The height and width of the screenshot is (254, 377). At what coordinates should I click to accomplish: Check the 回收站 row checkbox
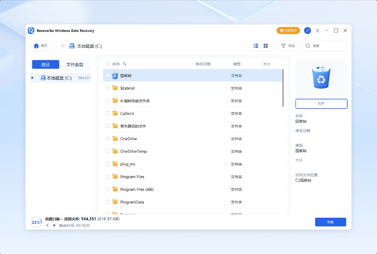click(107, 75)
